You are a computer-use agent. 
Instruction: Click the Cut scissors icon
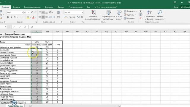click(x=1, y=11)
